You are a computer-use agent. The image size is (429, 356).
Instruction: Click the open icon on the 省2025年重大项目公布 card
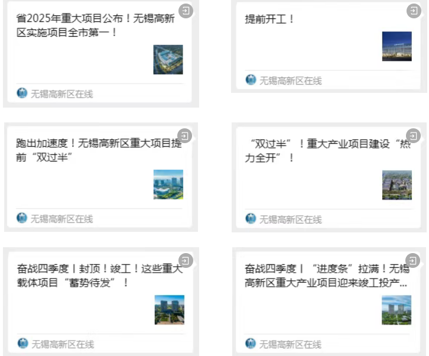pos(186,11)
